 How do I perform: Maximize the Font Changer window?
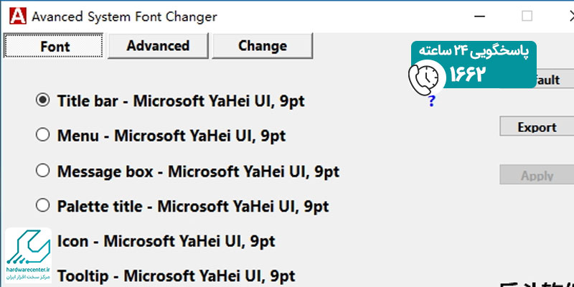pos(527,16)
